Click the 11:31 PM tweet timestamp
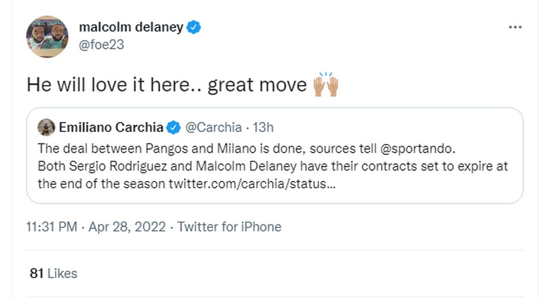Viewport: 556px width, 298px height. [x=51, y=227]
